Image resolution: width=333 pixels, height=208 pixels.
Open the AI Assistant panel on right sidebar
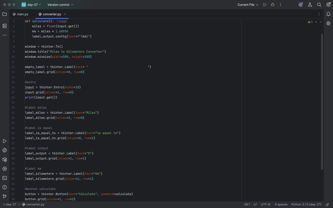click(x=328, y=23)
